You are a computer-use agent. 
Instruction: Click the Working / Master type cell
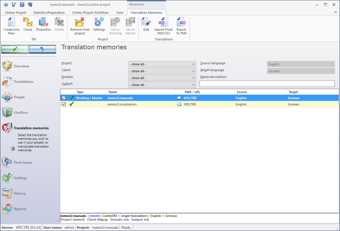click(89, 98)
